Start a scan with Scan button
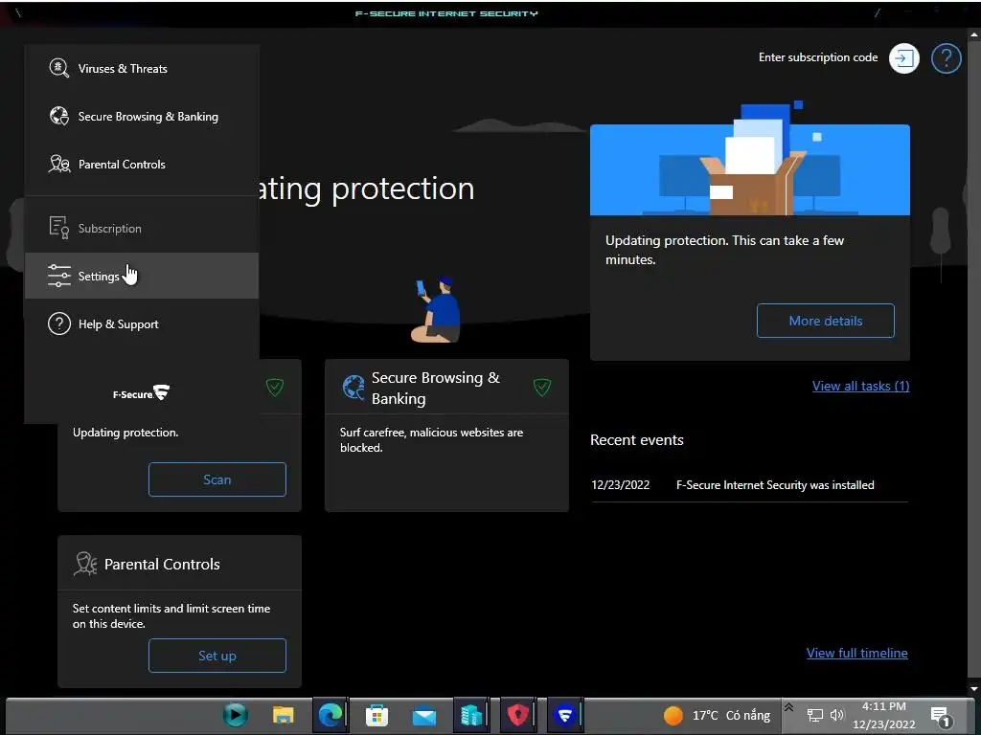981x735 pixels. coord(217,479)
